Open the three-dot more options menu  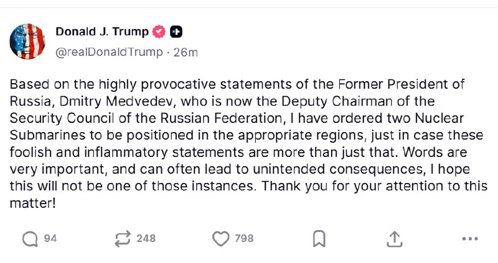[469, 238]
